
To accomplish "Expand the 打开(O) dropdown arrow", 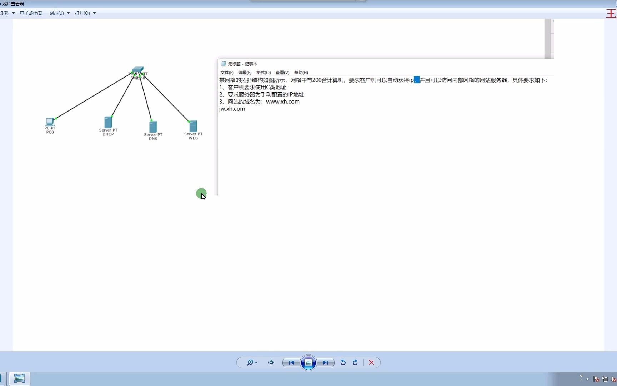I will tap(94, 13).
